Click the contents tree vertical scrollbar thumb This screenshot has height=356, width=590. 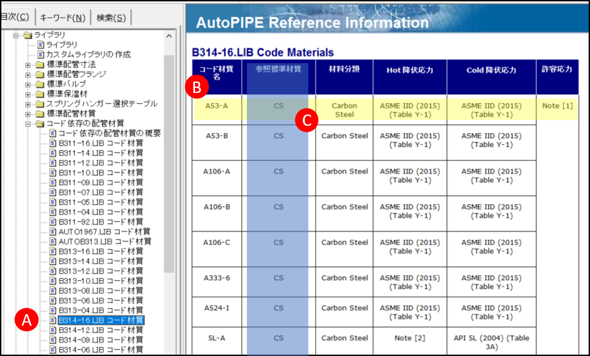point(169,164)
